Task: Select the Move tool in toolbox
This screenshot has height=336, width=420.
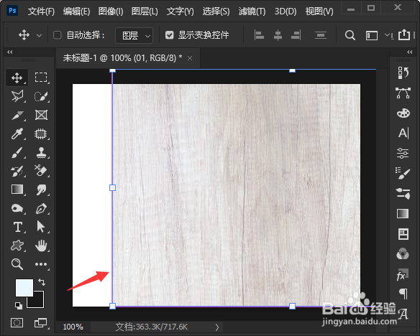Action: (17, 78)
